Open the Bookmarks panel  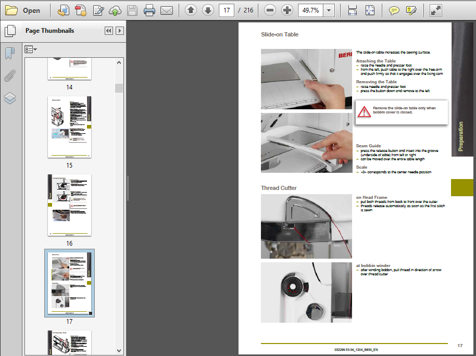tap(10, 54)
